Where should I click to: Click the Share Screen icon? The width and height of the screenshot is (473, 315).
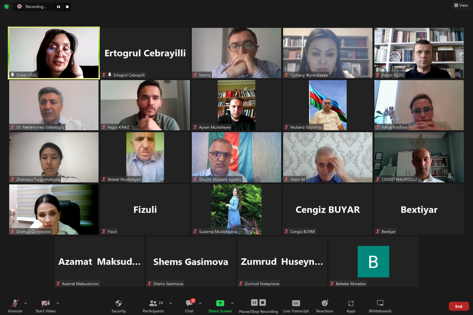pos(220,303)
